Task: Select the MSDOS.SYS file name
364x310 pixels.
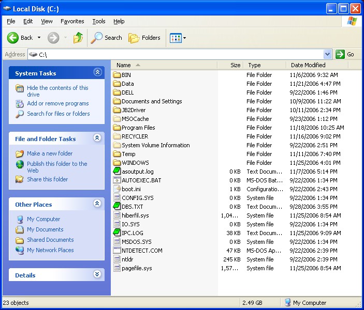Action: tap(137, 242)
